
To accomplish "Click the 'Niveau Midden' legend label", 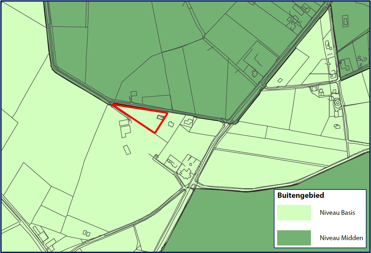I will click(x=341, y=238).
